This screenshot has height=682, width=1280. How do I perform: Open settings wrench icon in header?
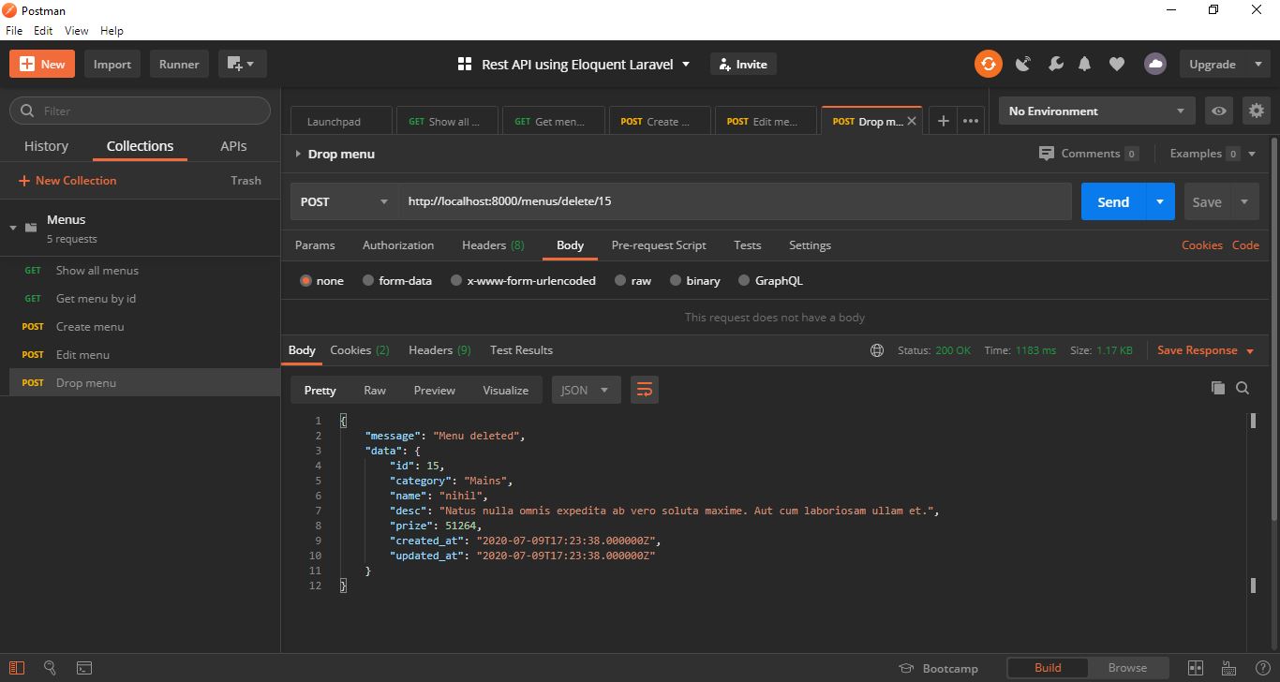1055,64
